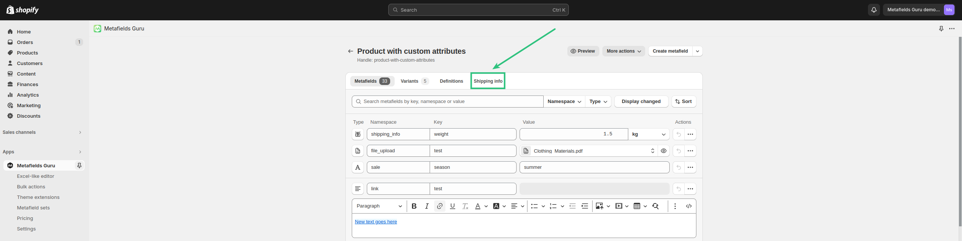Viewport: 962px width, 241px height.
Task: Click the 'Search metafields' input field
Action: (x=448, y=102)
